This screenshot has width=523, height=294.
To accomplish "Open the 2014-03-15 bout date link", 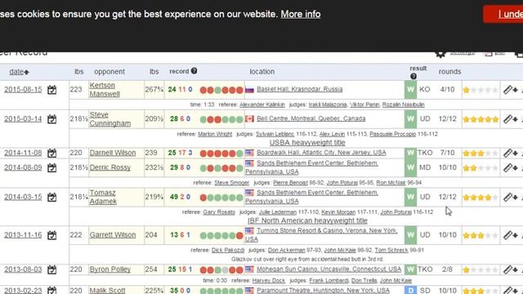I will click(x=23, y=197).
